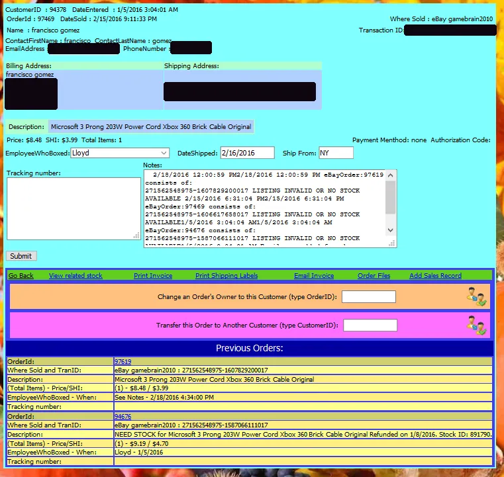Click 'See Notes - 2/18/2016 4:34:00 PM' cell
This screenshot has height=477, width=504.
click(x=303, y=398)
